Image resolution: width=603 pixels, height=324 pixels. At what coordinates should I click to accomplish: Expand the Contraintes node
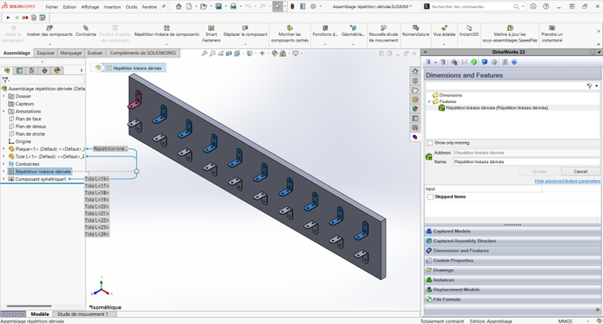coord(4,164)
